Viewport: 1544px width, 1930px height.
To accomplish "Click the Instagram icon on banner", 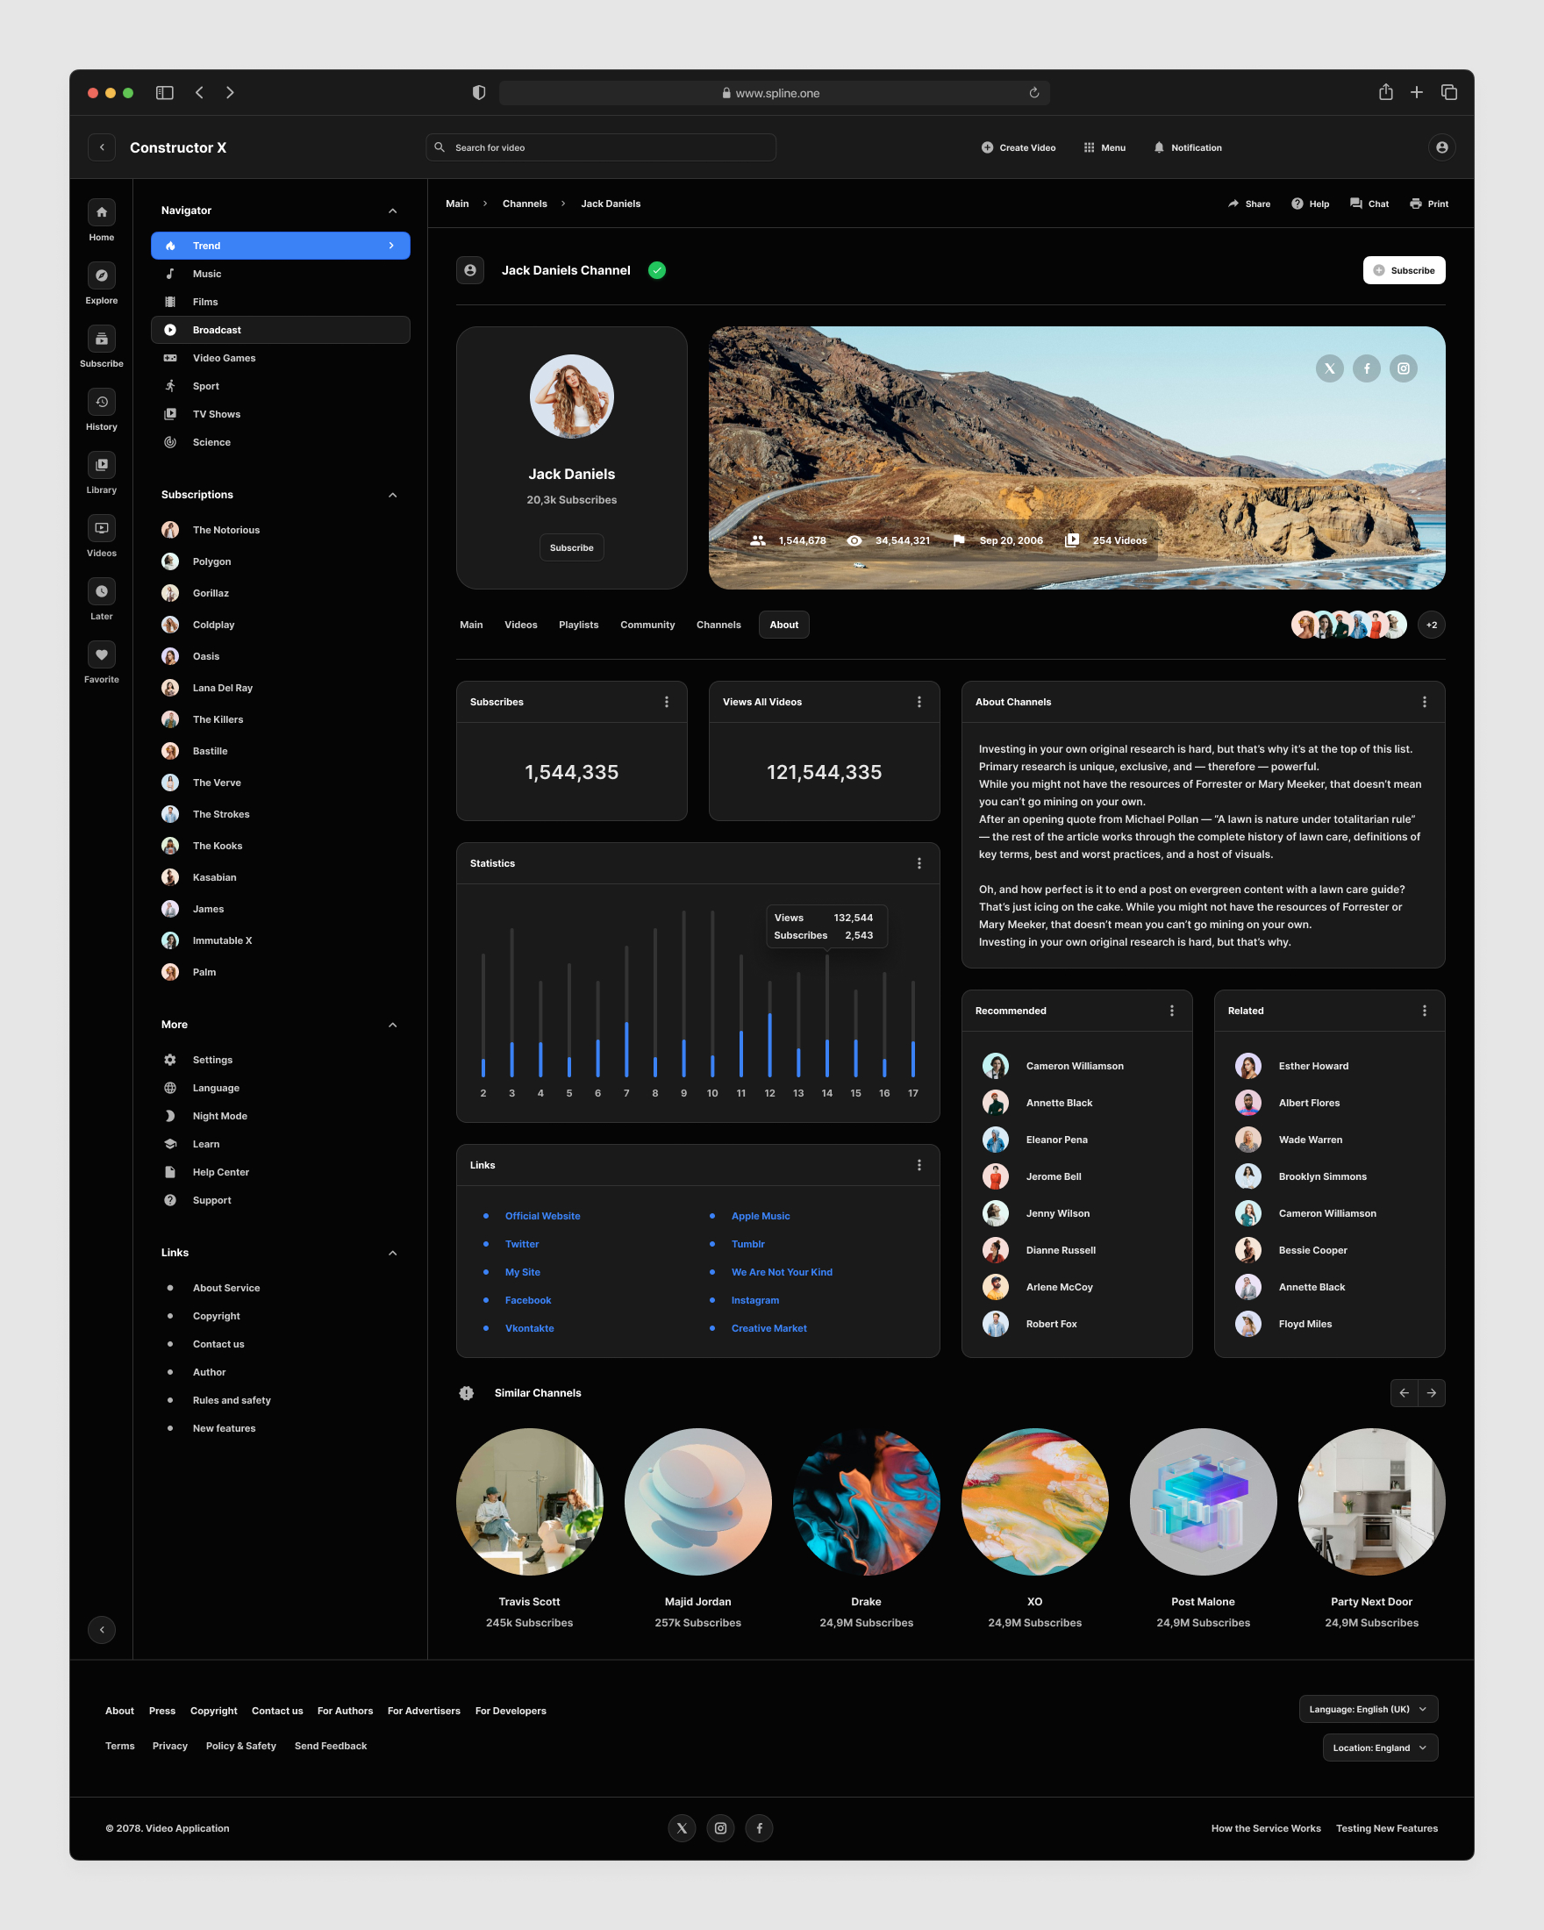I will click(x=1404, y=368).
